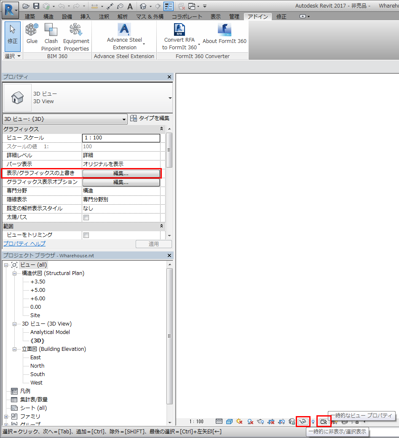Select the Text tool letter A icon

(x=130, y=6)
